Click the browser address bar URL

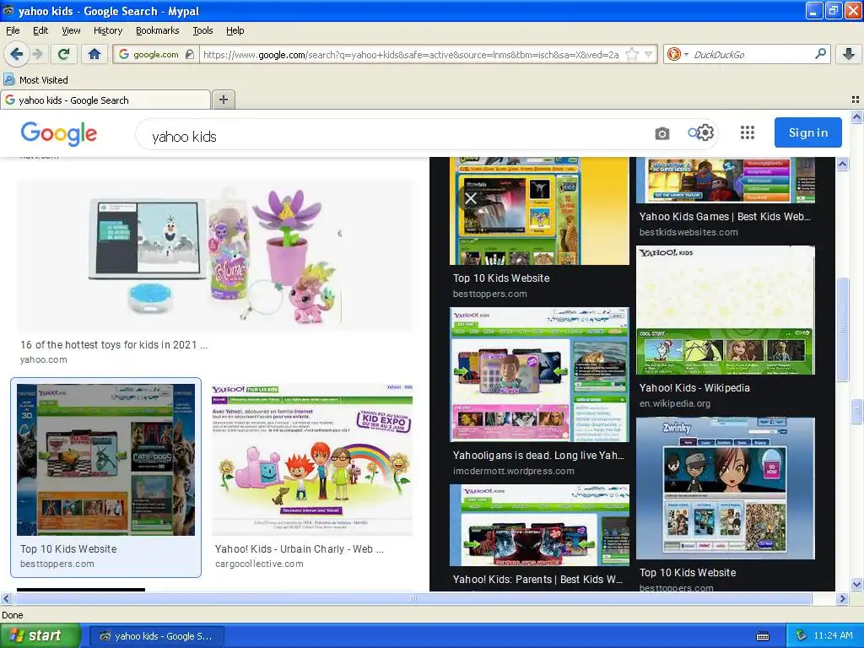[x=411, y=54]
